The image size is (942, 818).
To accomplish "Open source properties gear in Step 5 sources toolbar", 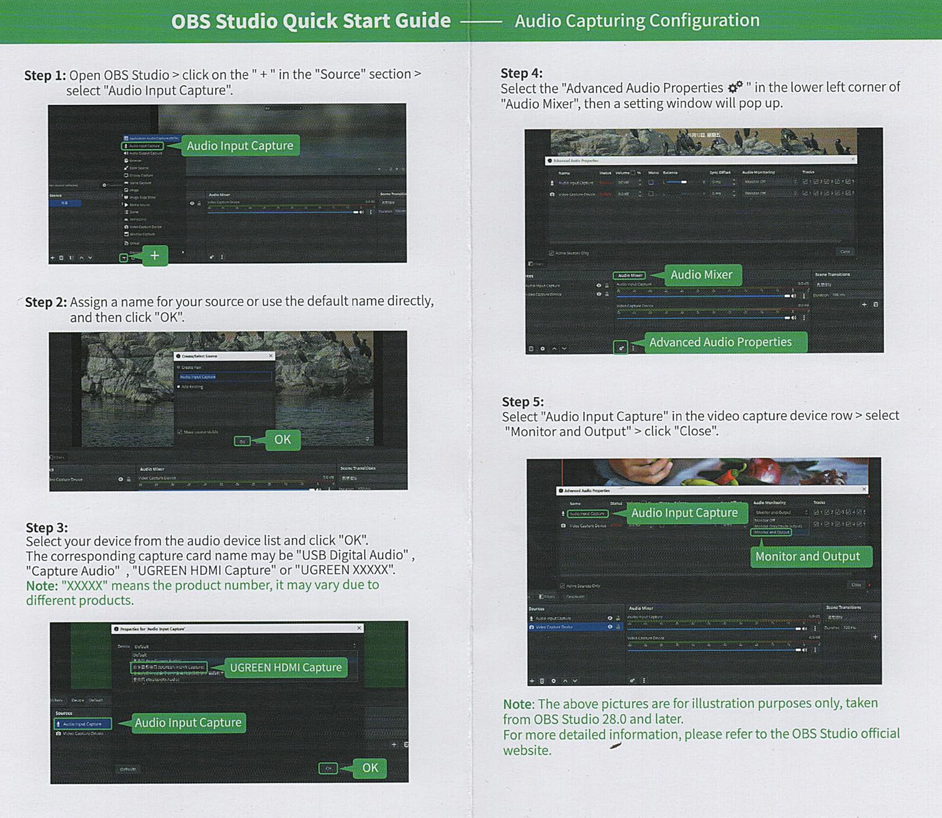I will coord(553,681).
